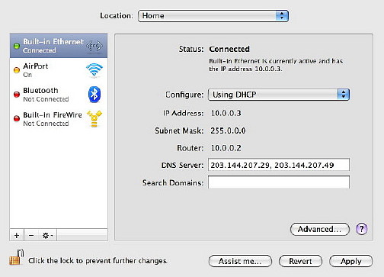Open the Advanced... settings
Image resolution: width=384 pixels, height=277 pixels.
320,229
